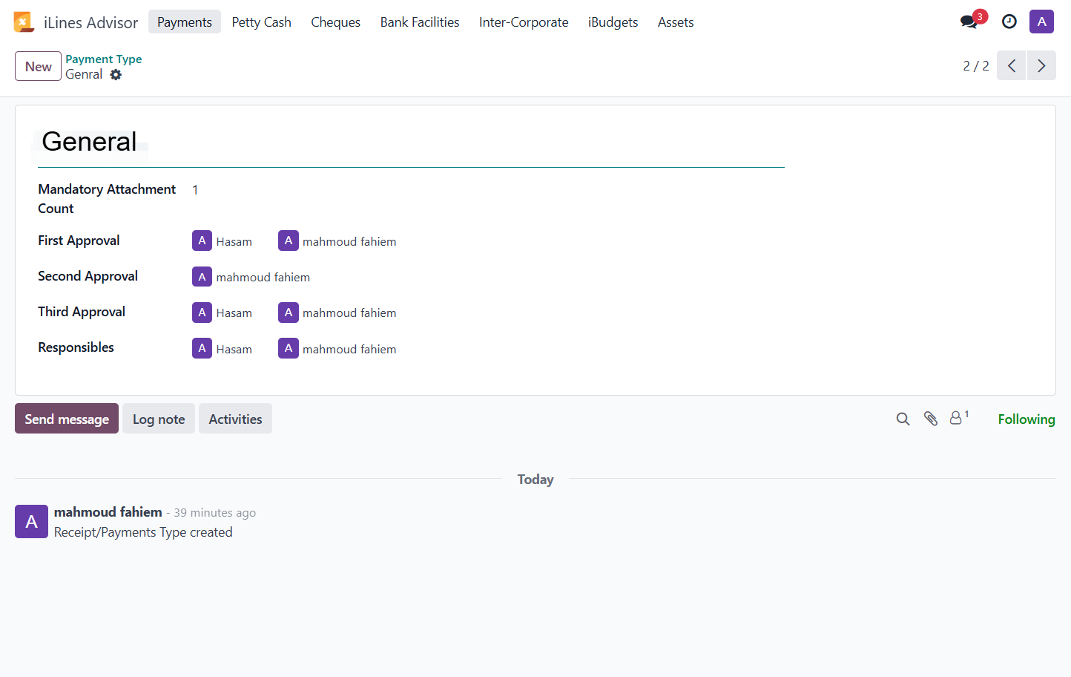Click mahmoud fahiem avatar in First Approval
The image size is (1071, 677).
(288, 241)
